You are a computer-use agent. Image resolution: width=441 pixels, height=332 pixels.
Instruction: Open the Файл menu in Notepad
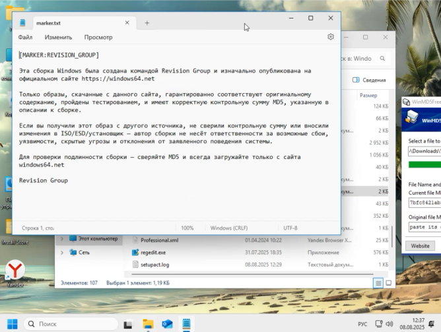(x=26, y=38)
